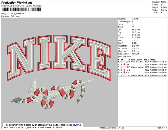This screenshot has height=130, width=168.
Task: Select the Trims value '48'
Action: (x=133, y=27)
